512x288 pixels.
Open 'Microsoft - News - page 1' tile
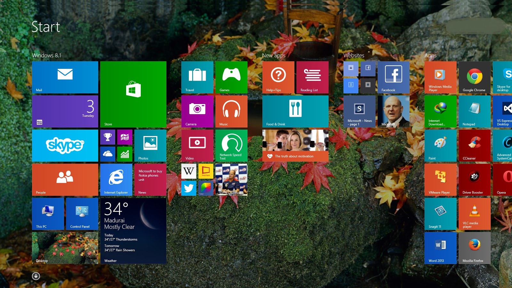click(x=359, y=111)
